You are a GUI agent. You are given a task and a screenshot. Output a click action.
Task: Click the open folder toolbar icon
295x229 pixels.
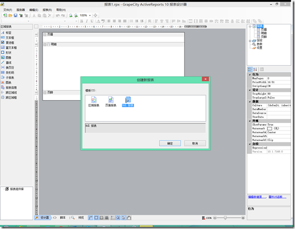(x=10, y=15)
